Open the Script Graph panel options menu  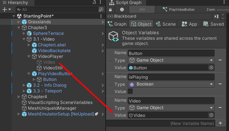224,2
